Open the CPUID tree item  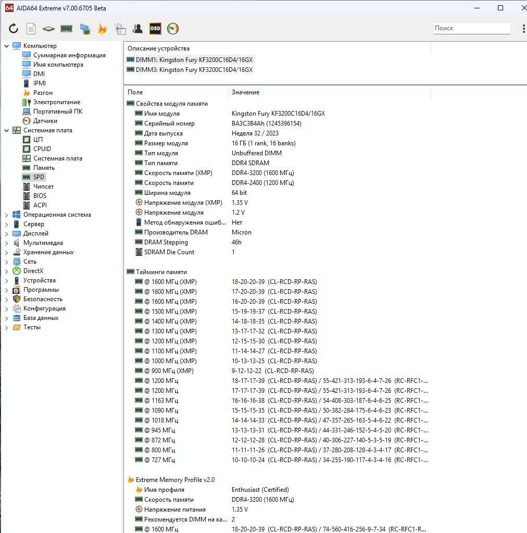point(42,149)
